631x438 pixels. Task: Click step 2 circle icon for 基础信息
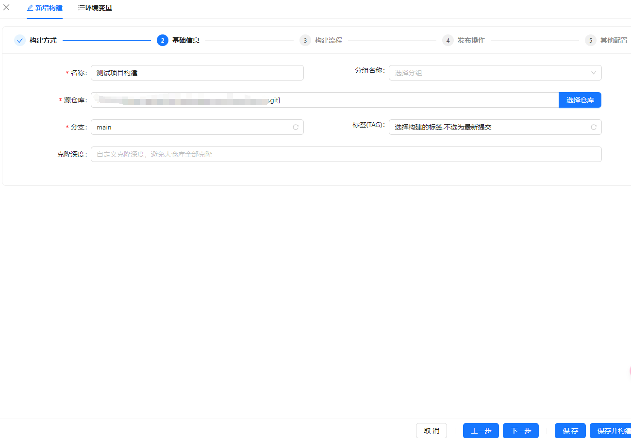(x=163, y=40)
